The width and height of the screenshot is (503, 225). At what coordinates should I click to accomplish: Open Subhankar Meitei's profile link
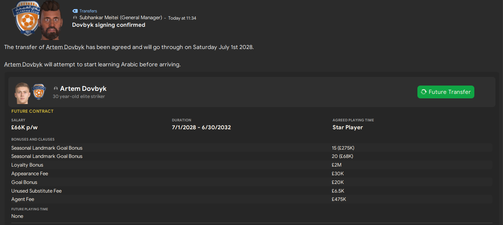point(103,18)
